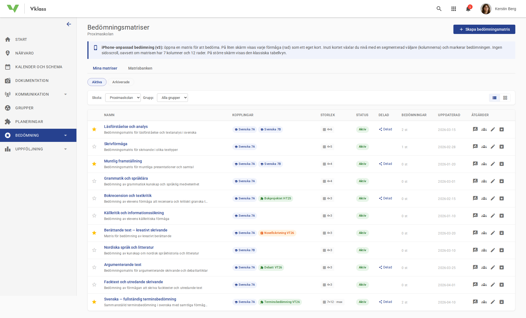Unstar Berättande text matrix
Image resolution: width=526 pixels, height=318 pixels.
coord(94,233)
